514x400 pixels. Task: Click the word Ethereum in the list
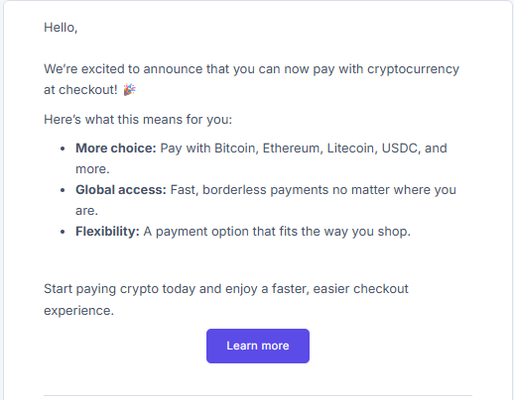[x=293, y=149]
